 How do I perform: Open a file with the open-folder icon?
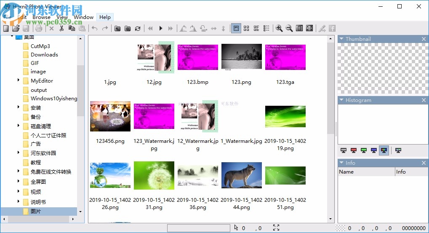(16, 28)
